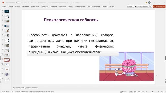The image size is (166, 93).
Task: Click the Save icon in quick access toolbar
Action: [x=22, y=2]
